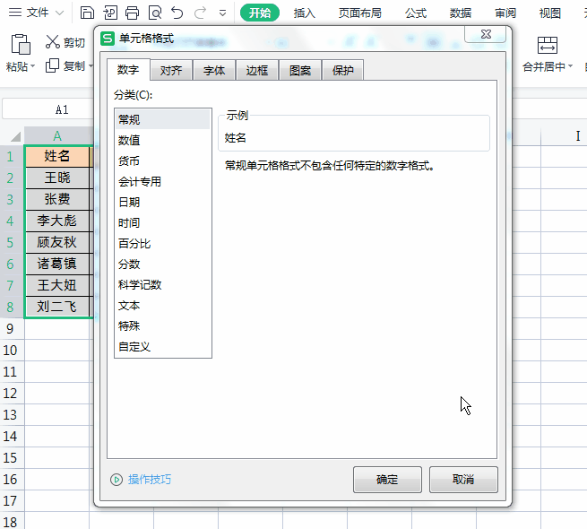Viewport: 587px width, 529px height.
Task: Click the Save icon in the quick toolbar
Action: pyautogui.click(x=87, y=13)
